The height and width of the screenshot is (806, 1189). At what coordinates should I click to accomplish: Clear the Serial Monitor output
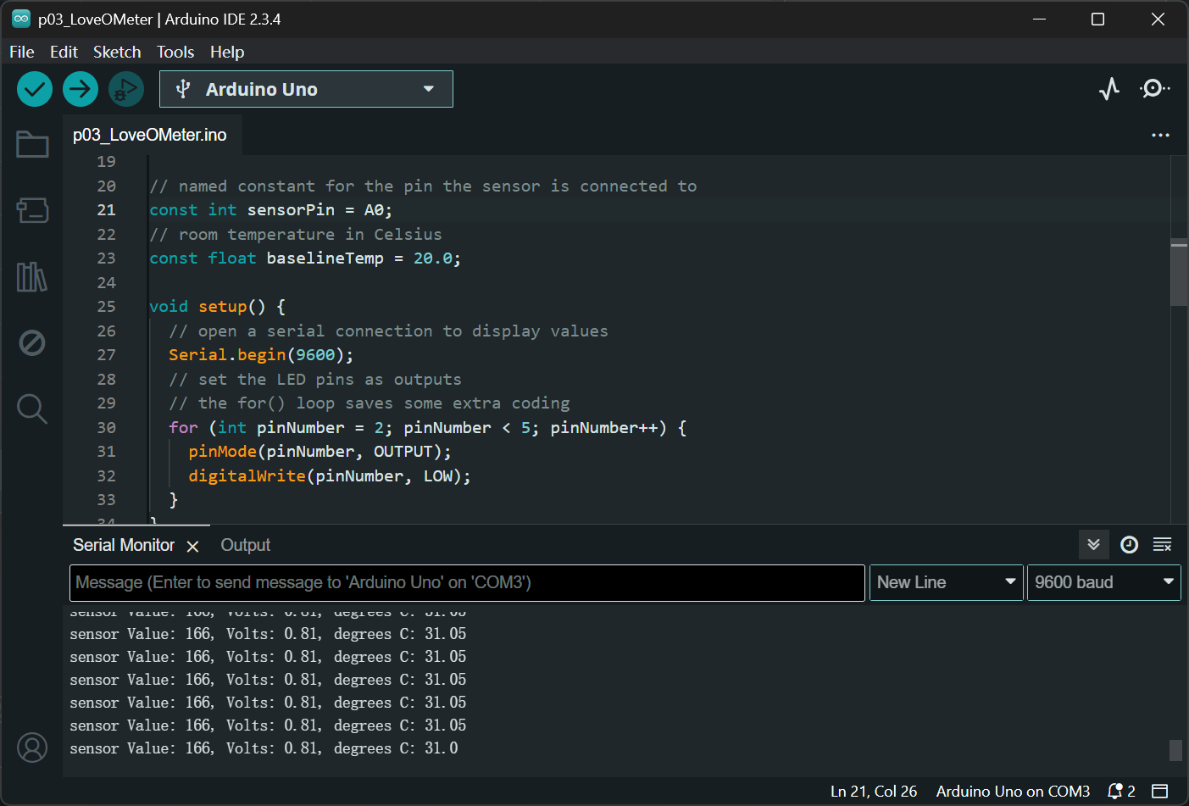[1162, 545]
